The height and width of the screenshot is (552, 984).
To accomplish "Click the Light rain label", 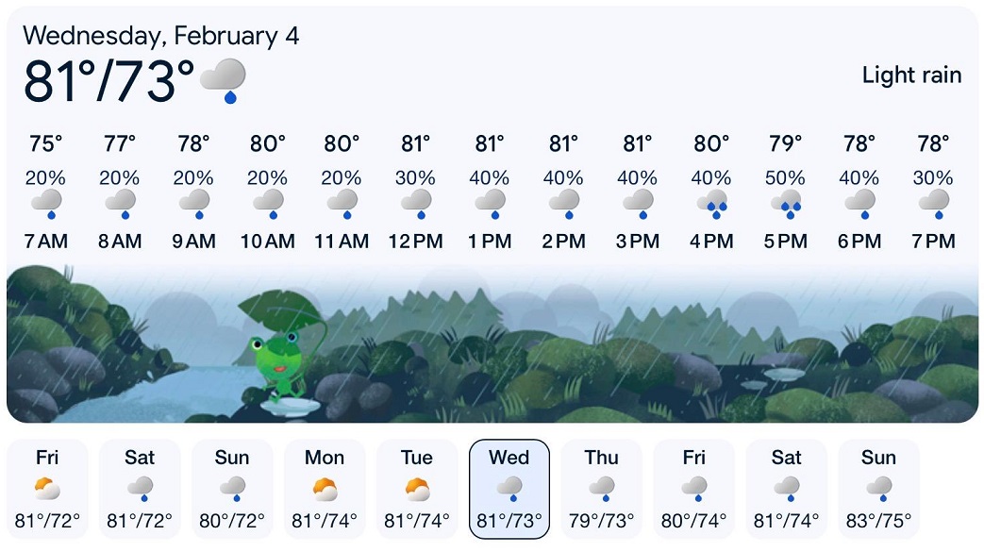I will point(911,75).
